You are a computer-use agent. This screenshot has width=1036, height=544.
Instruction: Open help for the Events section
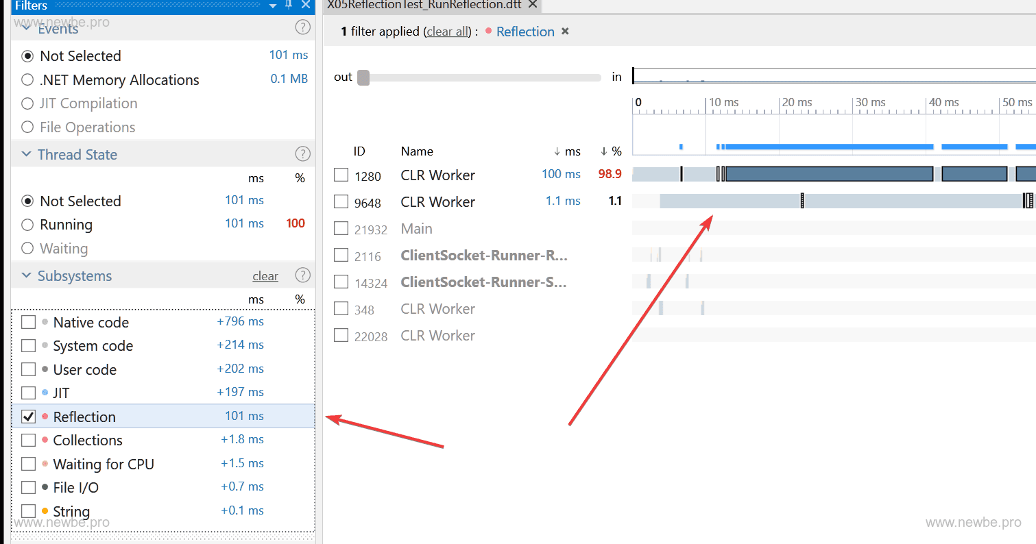point(302,27)
